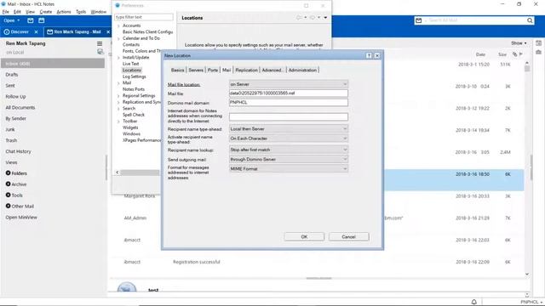
Task: Click the Date column header
Action: point(480,54)
